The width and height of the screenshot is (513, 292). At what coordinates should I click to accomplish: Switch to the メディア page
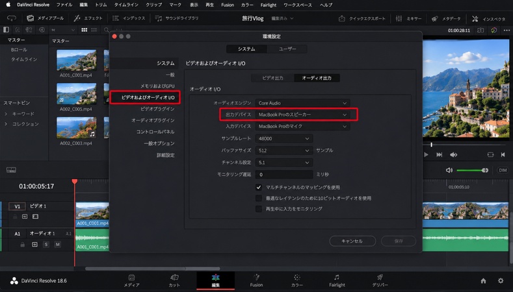click(131, 281)
